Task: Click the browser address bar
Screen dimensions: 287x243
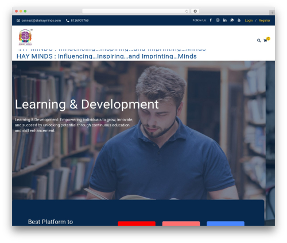Action: pos(136,11)
